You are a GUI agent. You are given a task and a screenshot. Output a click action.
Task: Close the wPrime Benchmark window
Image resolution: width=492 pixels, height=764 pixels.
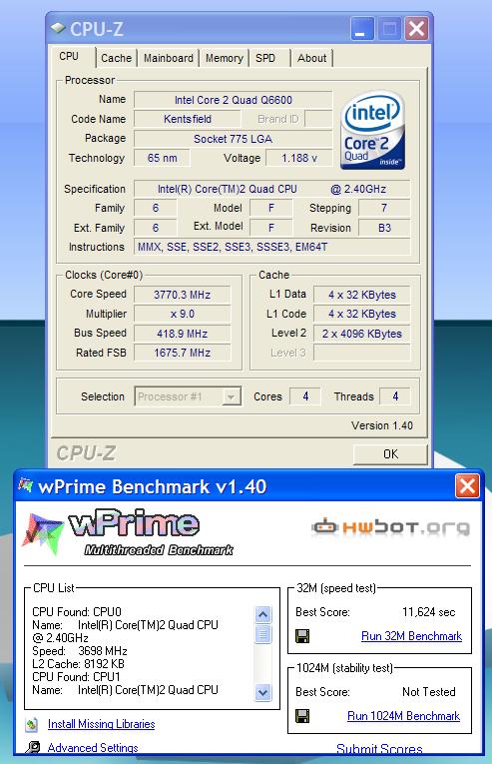[x=467, y=485]
